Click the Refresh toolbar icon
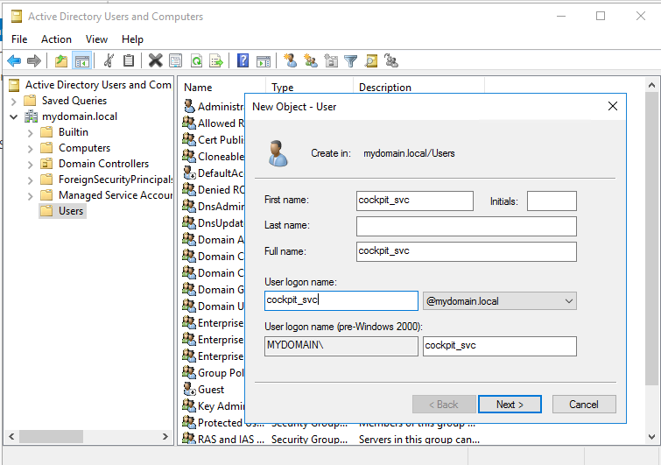Image resolution: width=661 pixels, height=465 pixels. (x=196, y=60)
